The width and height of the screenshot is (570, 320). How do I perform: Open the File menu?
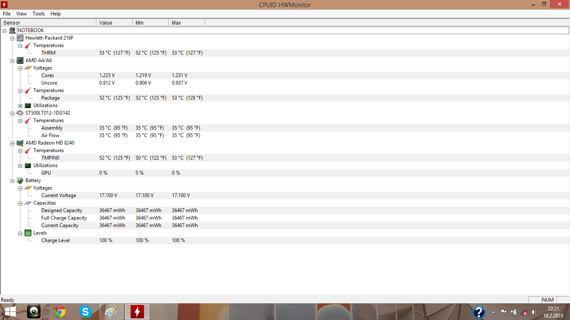pos(7,14)
